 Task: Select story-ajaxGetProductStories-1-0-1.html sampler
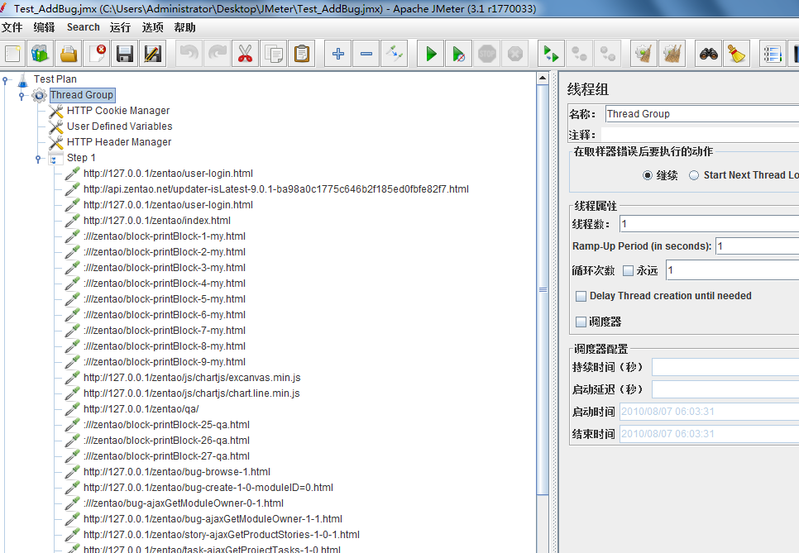(222, 535)
